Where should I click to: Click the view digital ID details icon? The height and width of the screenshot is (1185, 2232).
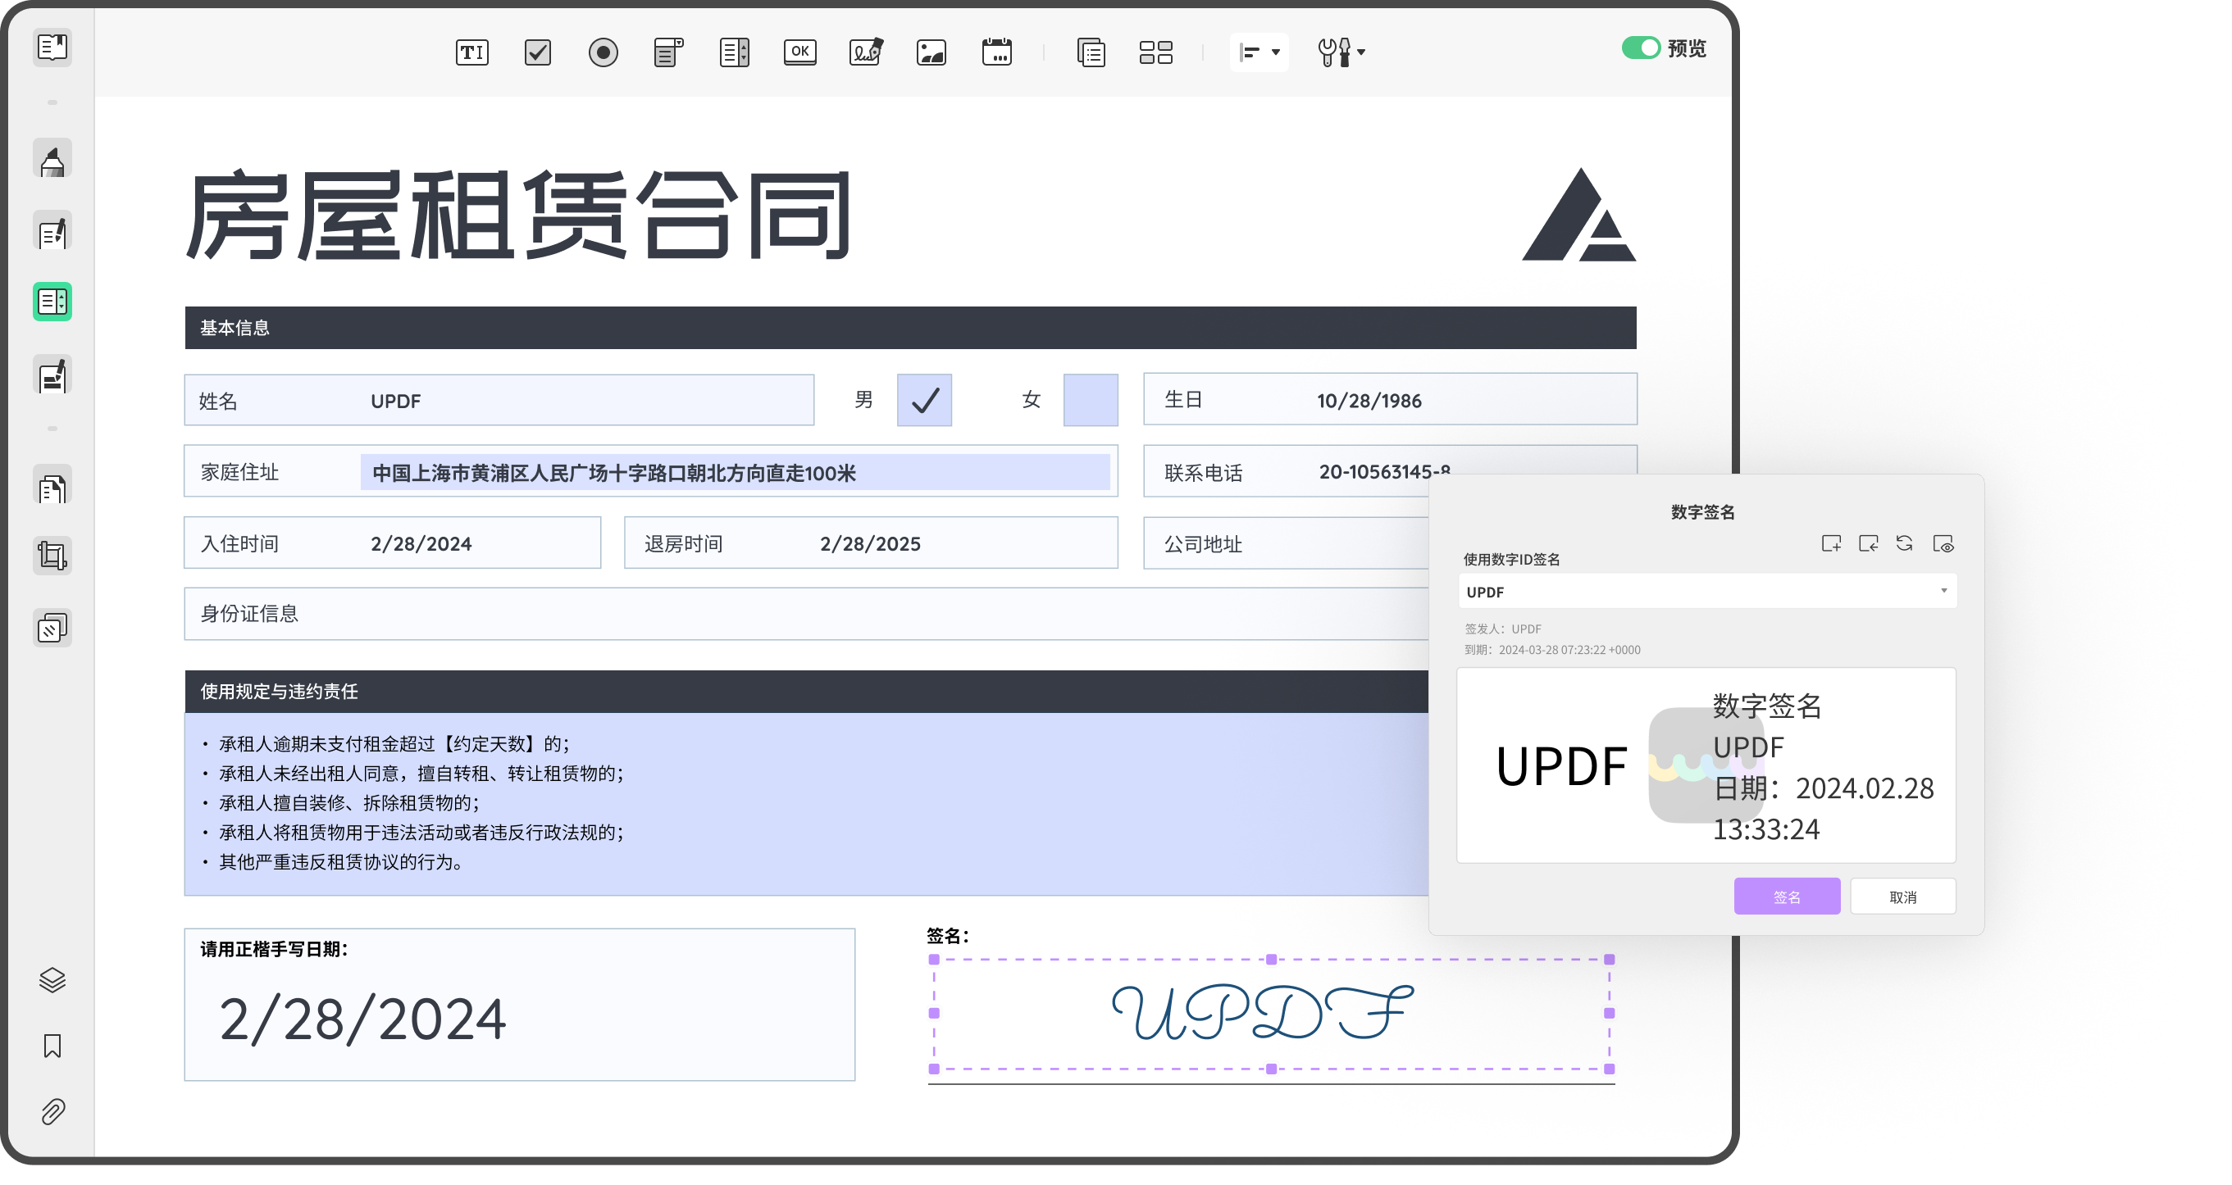(x=1943, y=544)
